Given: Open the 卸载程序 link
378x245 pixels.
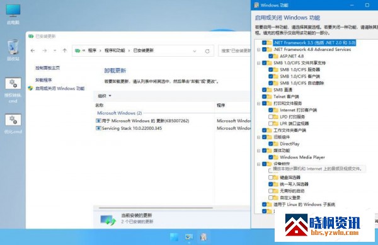Looking at the screenshot, I should point(43,80).
